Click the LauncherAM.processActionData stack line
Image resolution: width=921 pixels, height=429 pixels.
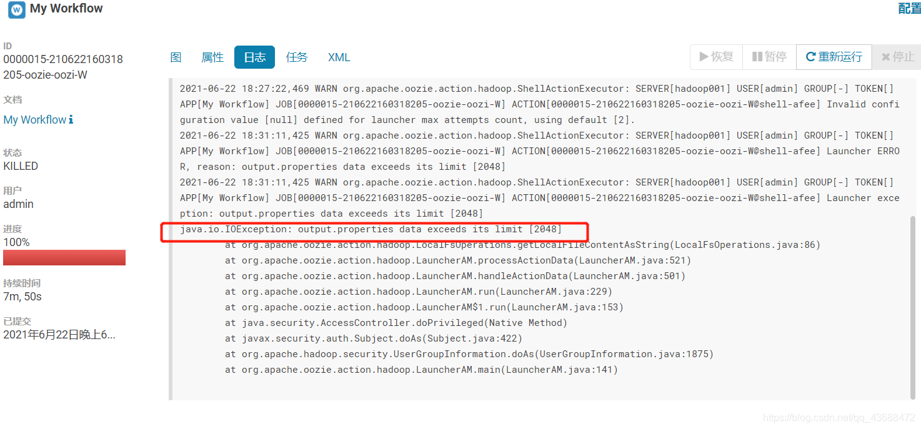458,260
